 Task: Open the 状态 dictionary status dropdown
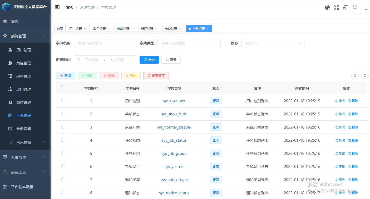273,43
